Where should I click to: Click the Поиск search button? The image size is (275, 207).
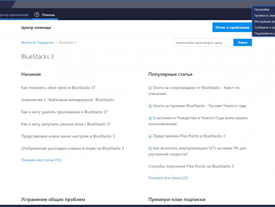pos(243,43)
